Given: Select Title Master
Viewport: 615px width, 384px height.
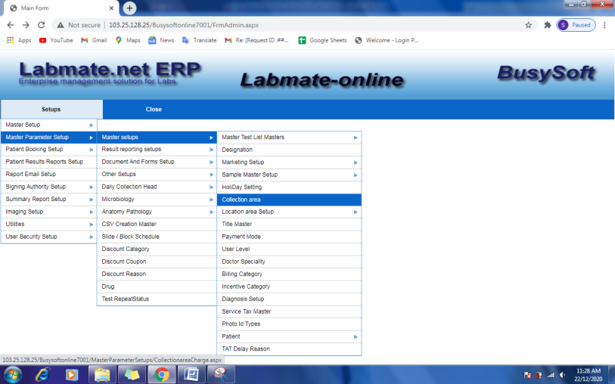Looking at the screenshot, I should coord(289,225).
